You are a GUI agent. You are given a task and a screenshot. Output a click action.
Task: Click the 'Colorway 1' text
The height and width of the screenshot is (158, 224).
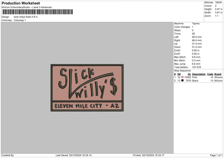pos(20,20)
